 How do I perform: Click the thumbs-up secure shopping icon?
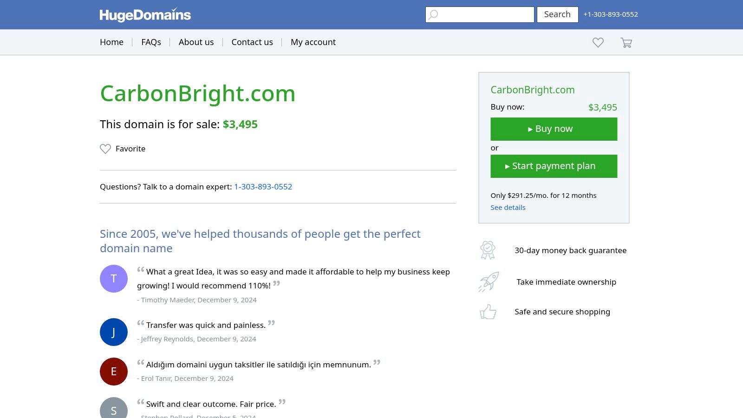tap(488, 312)
